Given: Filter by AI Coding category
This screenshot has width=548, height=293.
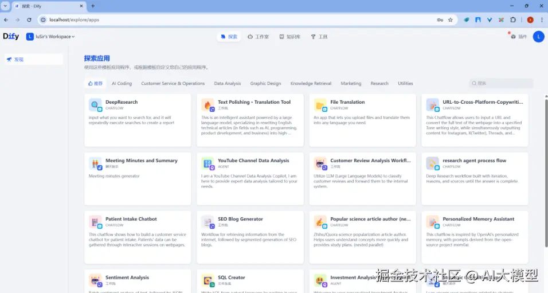Looking at the screenshot, I should (122, 83).
